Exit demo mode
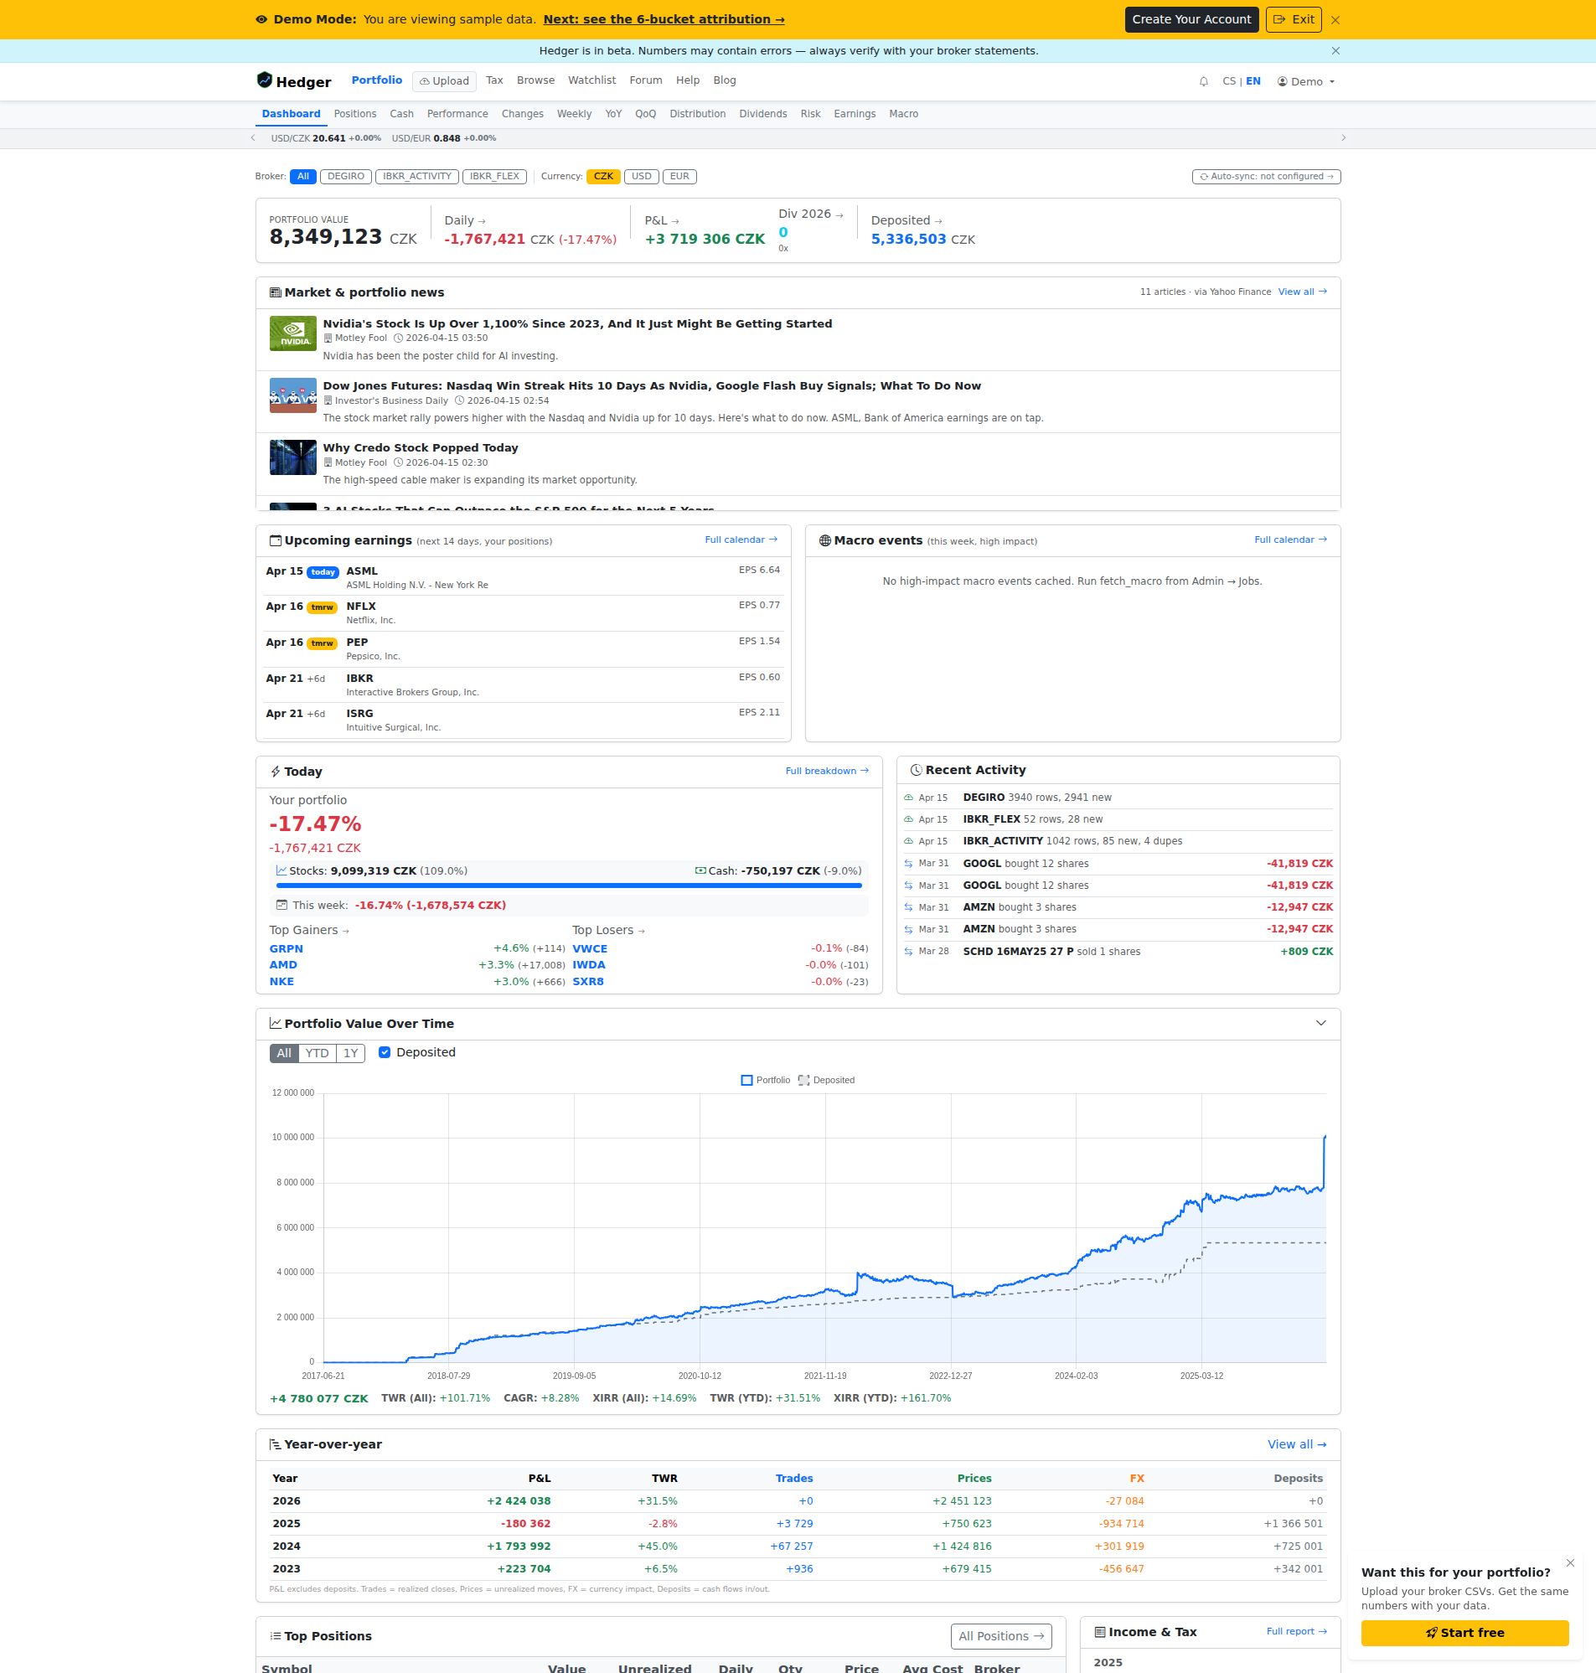The width and height of the screenshot is (1596, 1673). tap(1293, 19)
